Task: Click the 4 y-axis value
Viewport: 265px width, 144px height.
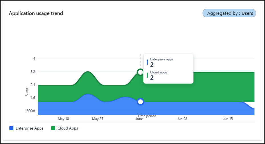Action: click(34, 59)
